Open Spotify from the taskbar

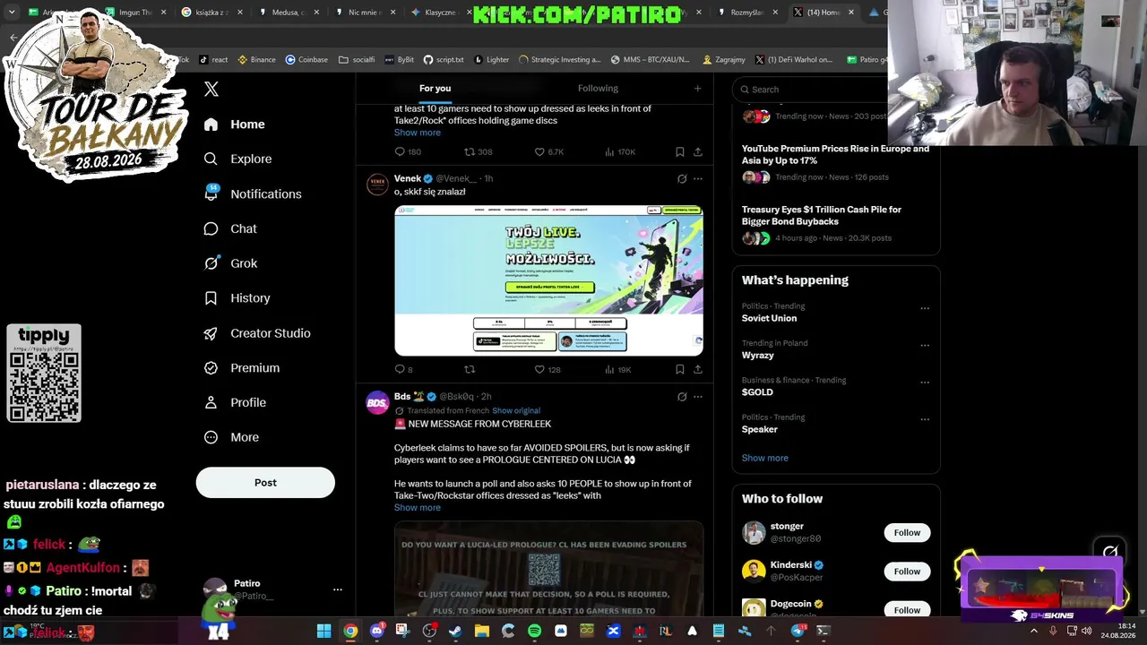[534, 631]
